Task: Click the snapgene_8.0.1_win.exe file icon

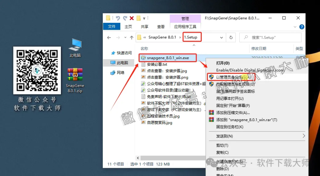Action: tap(143, 58)
